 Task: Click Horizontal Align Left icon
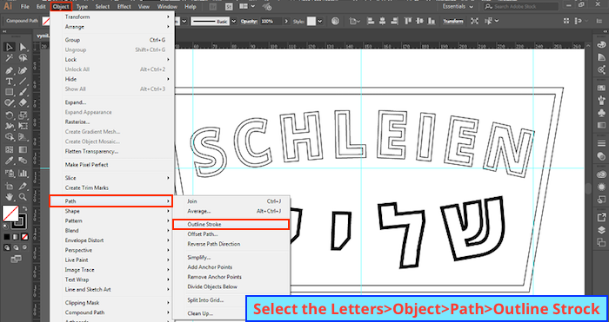point(371,22)
